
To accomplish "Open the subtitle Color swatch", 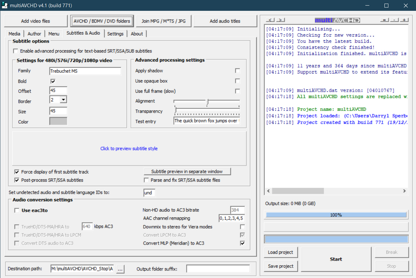I will tap(58, 121).
